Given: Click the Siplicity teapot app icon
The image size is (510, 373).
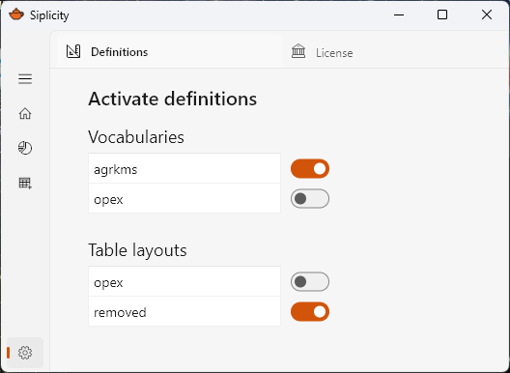Looking at the screenshot, I should [16, 14].
